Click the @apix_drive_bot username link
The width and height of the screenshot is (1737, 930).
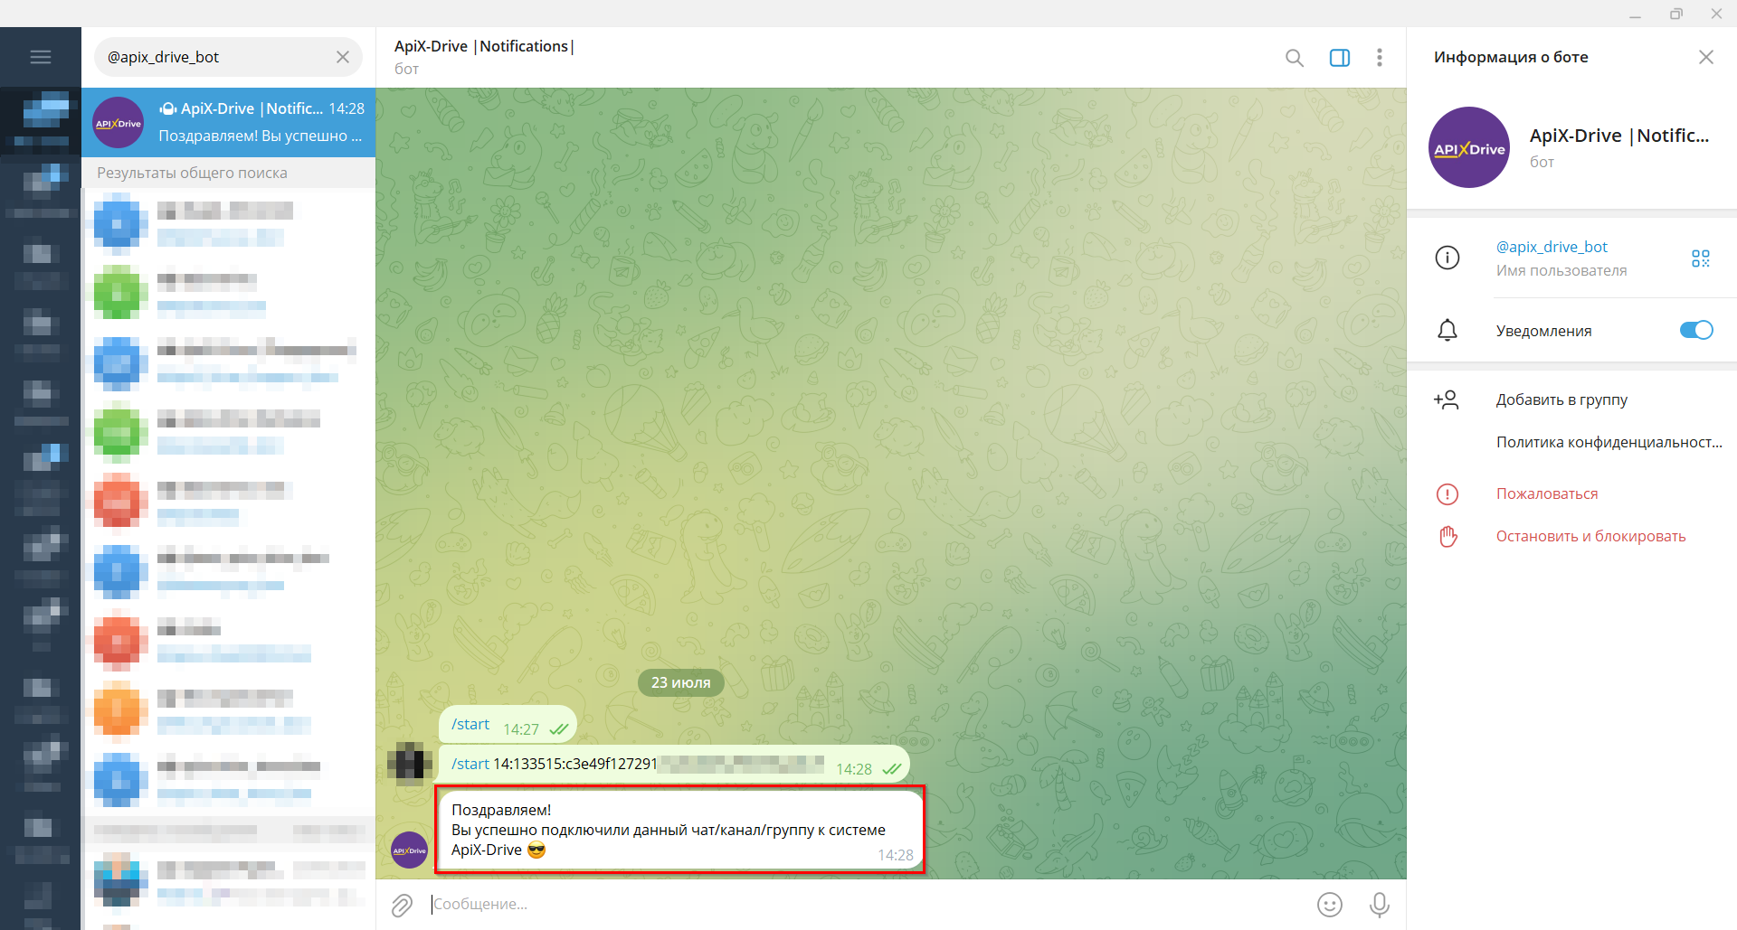click(x=1552, y=247)
